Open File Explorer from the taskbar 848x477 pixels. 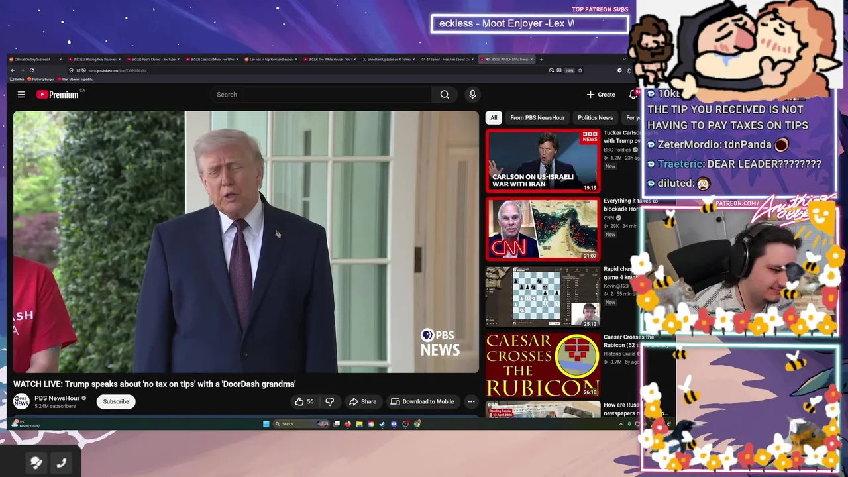coord(359,424)
